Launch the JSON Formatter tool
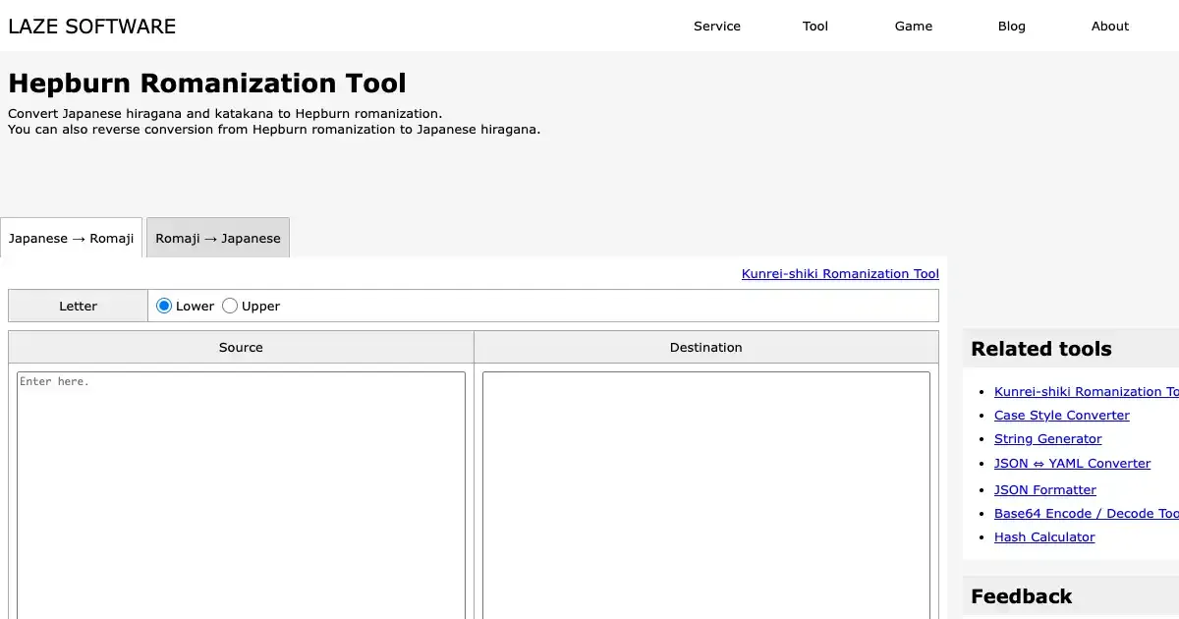1179x619 pixels. (x=1044, y=490)
